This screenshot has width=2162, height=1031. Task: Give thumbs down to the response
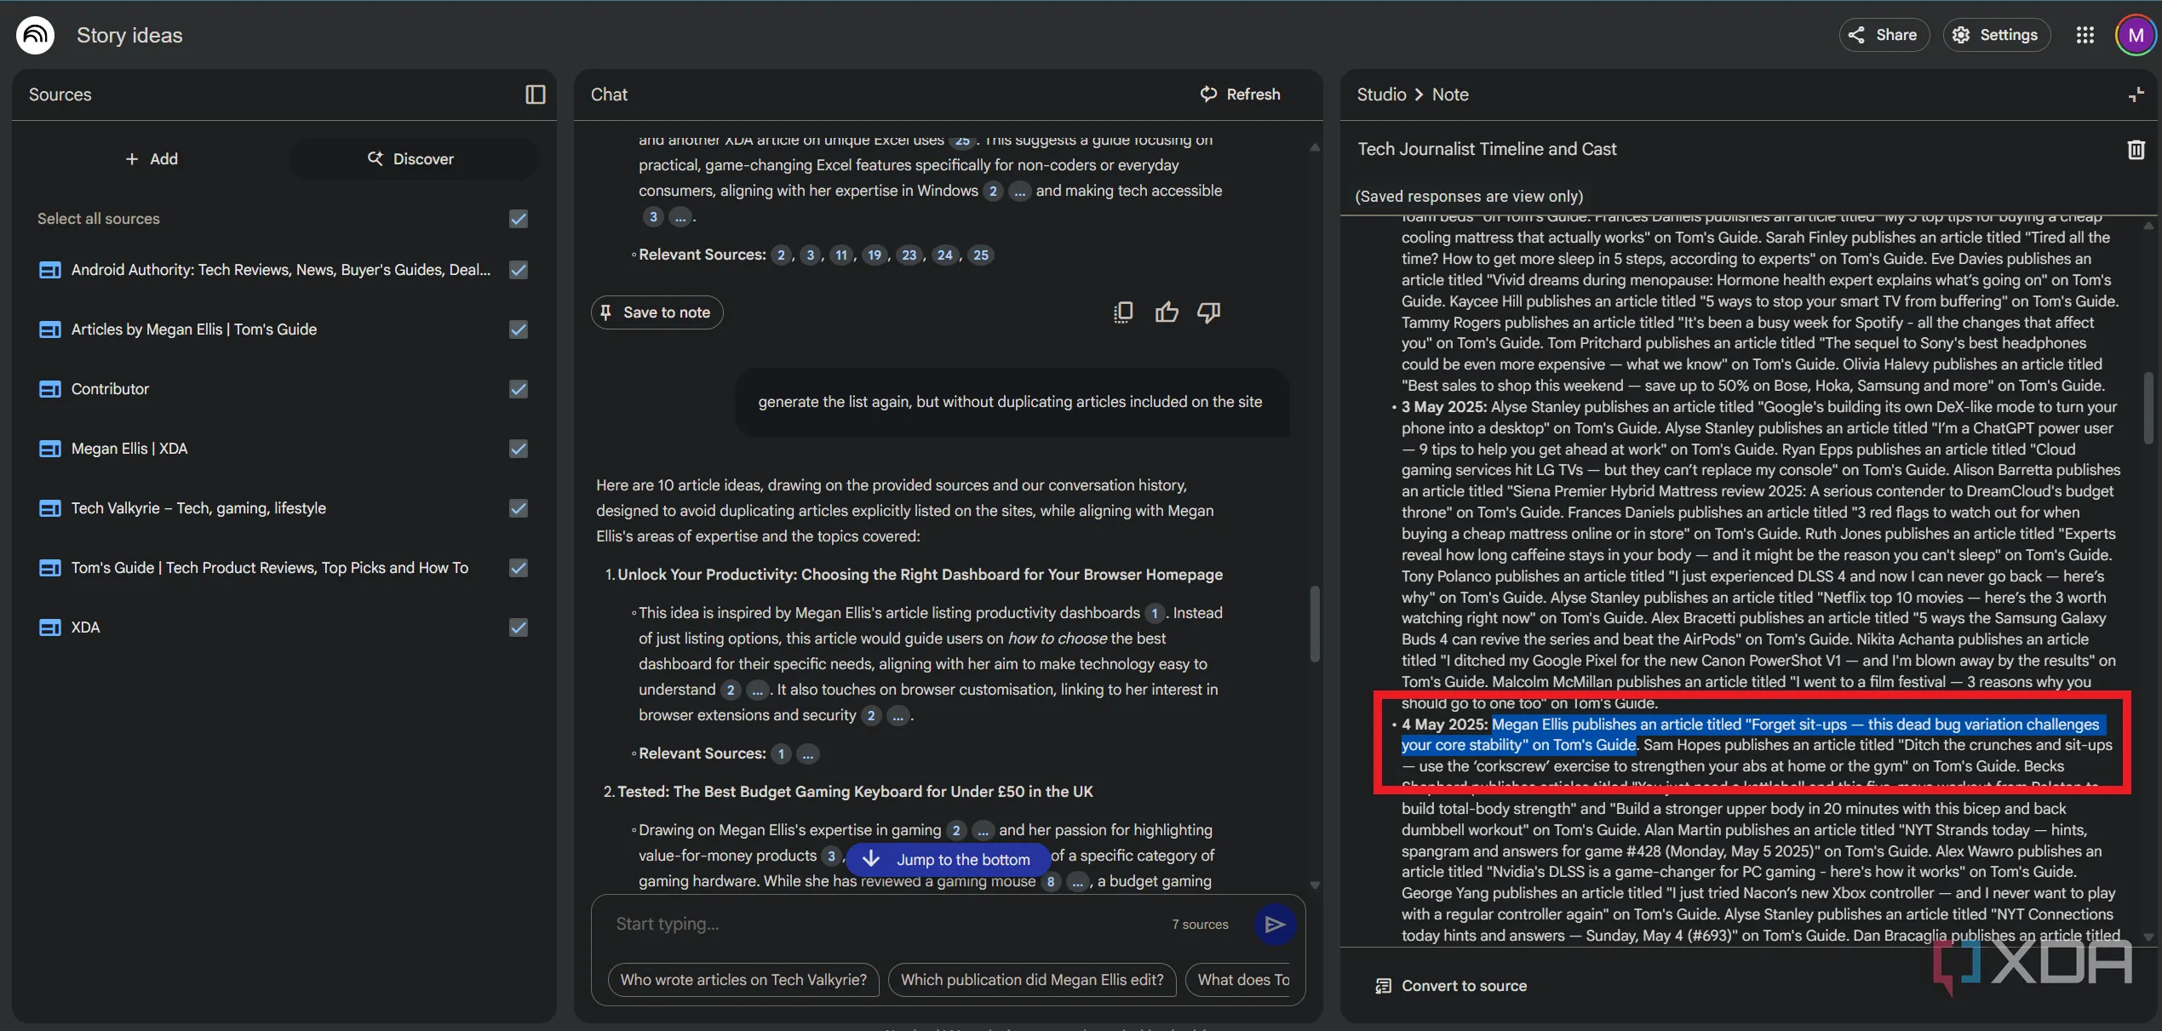[x=1209, y=312]
